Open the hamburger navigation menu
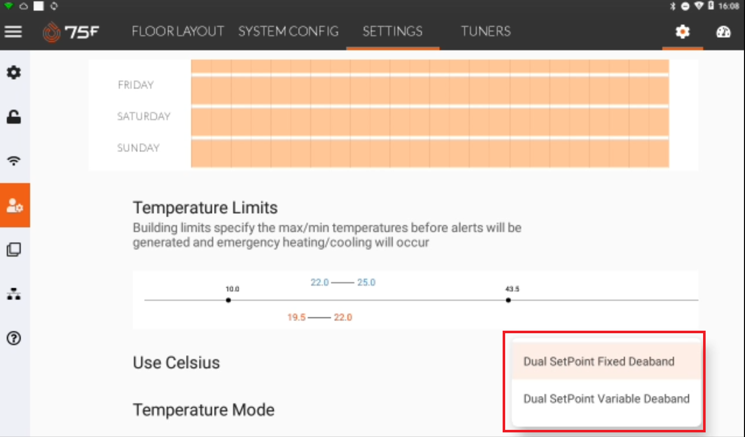745x437 pixels. [x=13, y=31]
